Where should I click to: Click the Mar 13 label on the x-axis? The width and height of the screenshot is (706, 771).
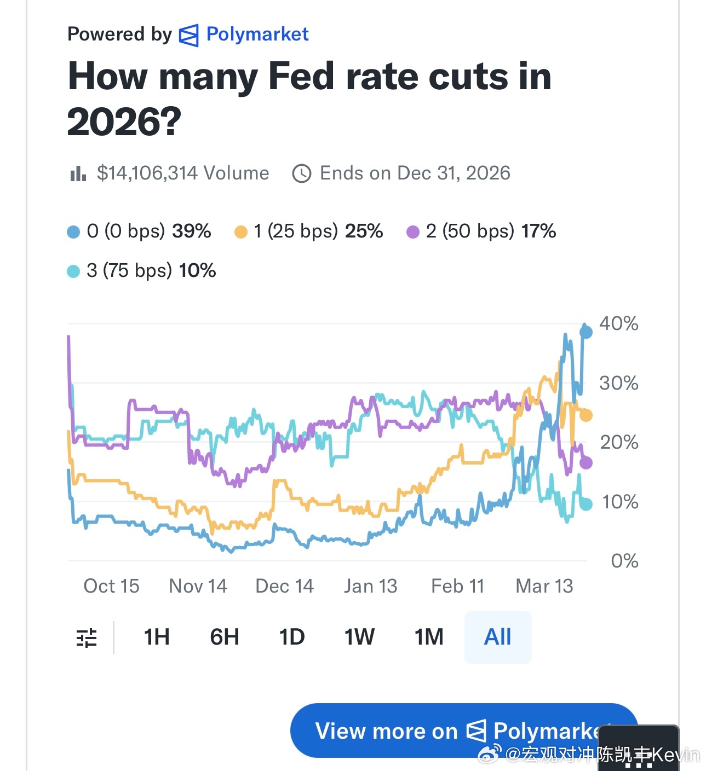544,586
